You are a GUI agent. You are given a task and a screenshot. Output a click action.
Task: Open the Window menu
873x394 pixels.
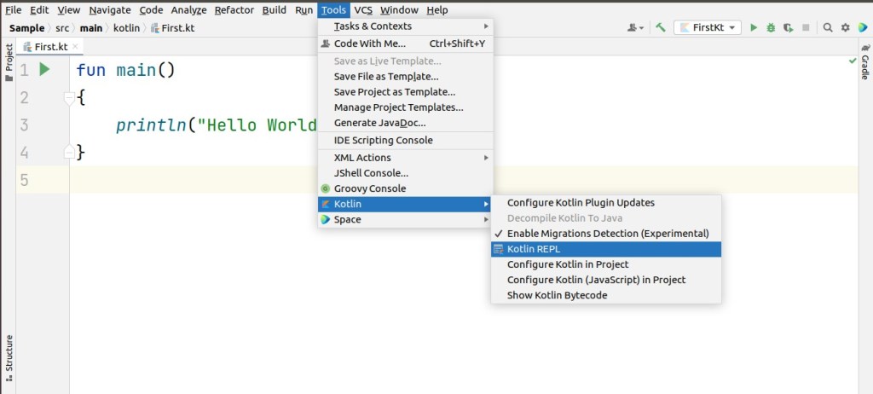coord(399,10)
